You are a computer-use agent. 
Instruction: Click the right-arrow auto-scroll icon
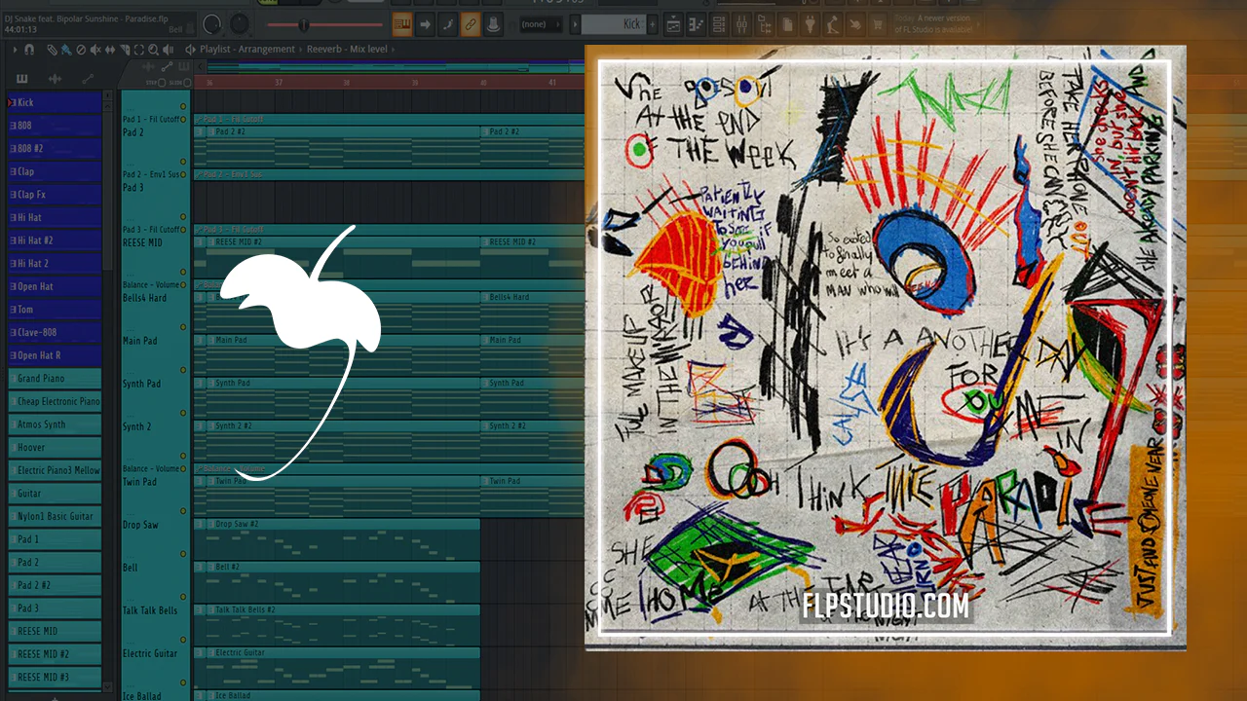426,24
